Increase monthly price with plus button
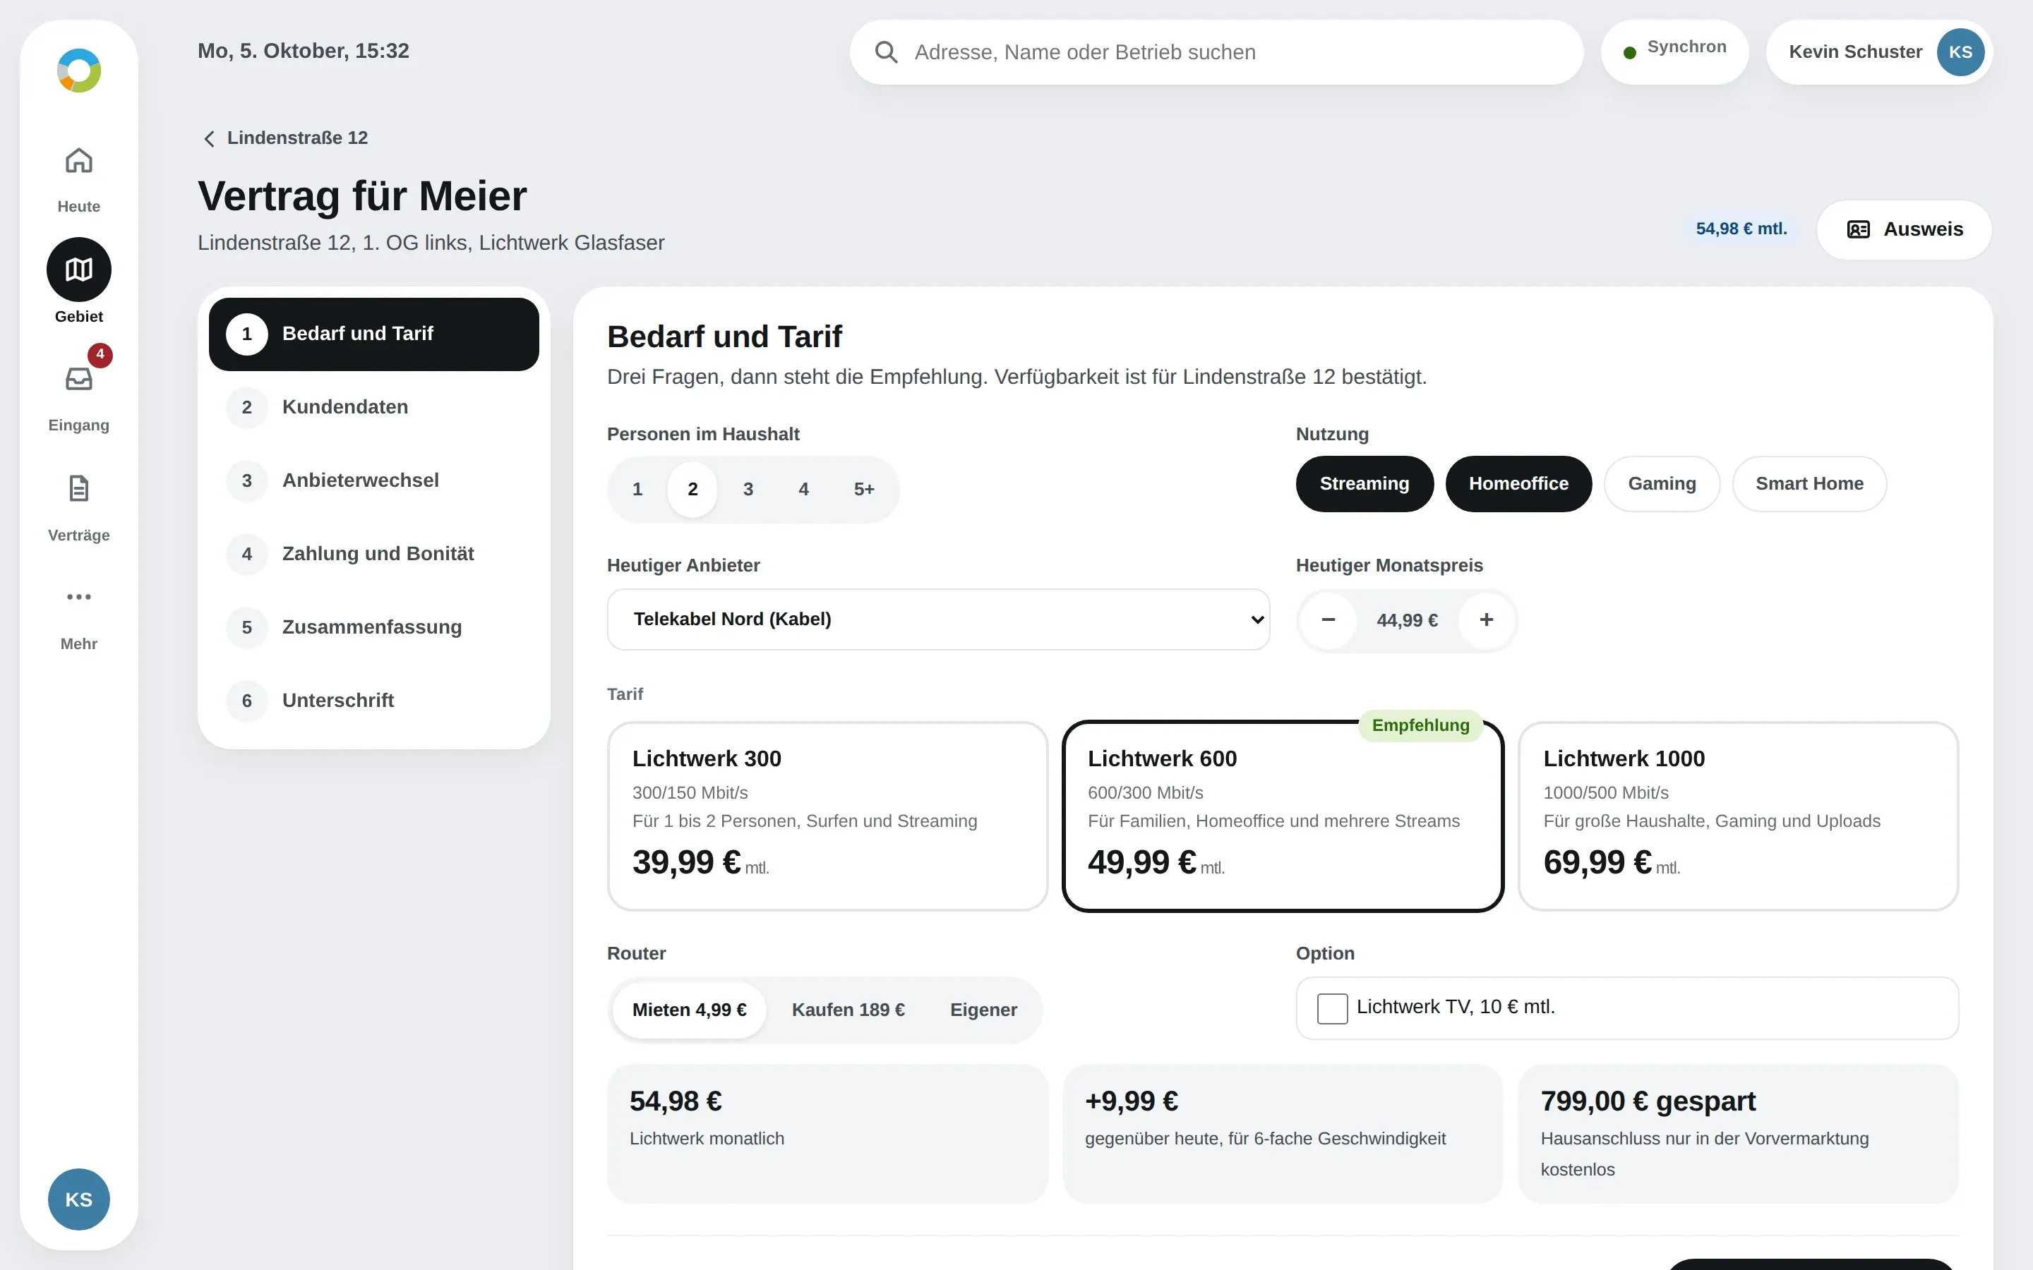This screenshot has width=2033, height=1270. (1486, 620)
